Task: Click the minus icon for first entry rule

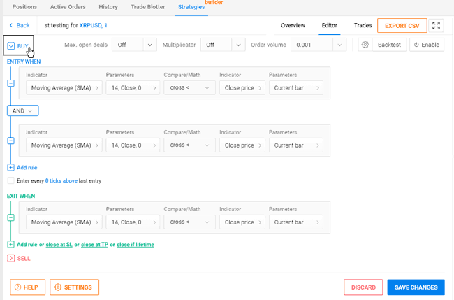Action: (x=10, y=83)
